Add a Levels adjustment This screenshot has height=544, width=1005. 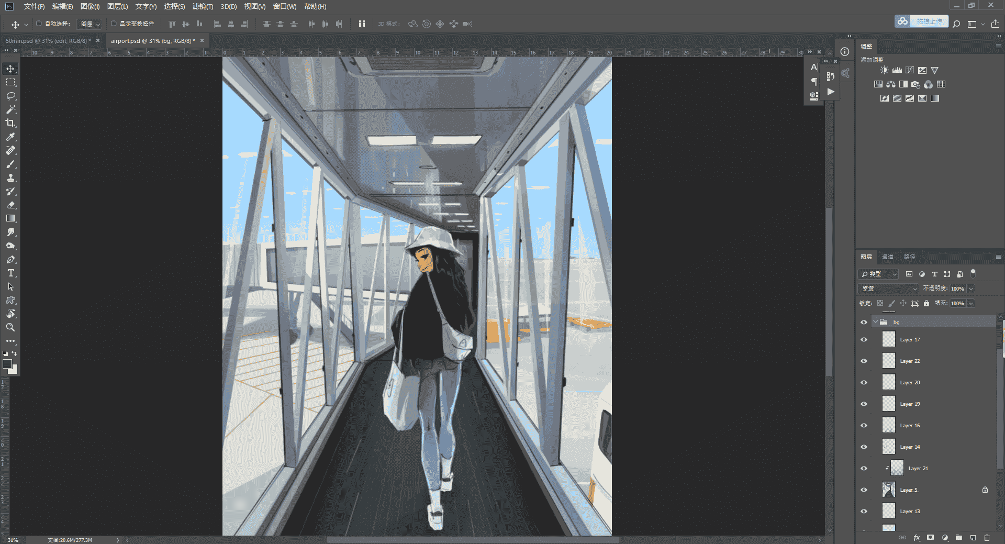[x=897, y=70]
